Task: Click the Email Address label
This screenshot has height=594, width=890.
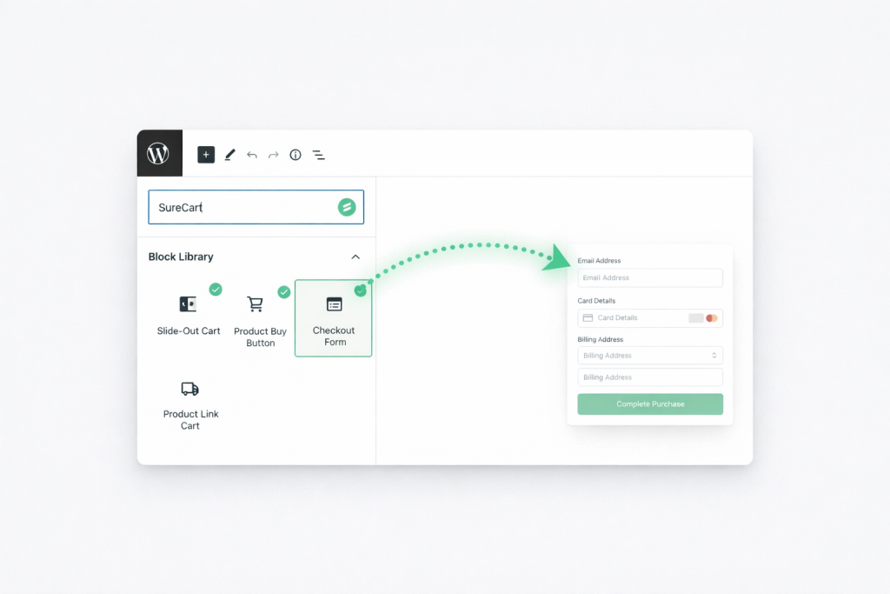Action: point(599,261)
